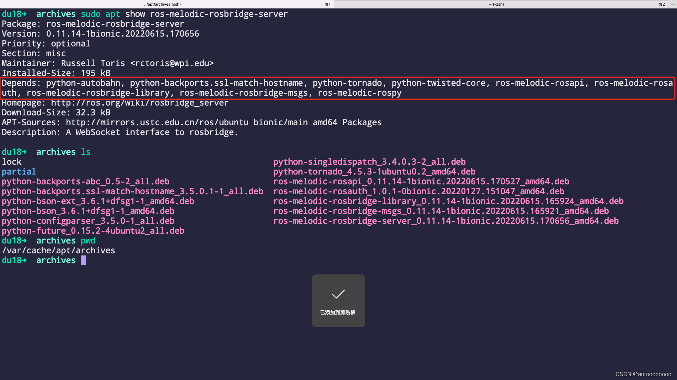Click the Homepage URL for rosbridge_server
Image resolution: width=677 pixels, height=380 pixels.
(x=140, y=102)
